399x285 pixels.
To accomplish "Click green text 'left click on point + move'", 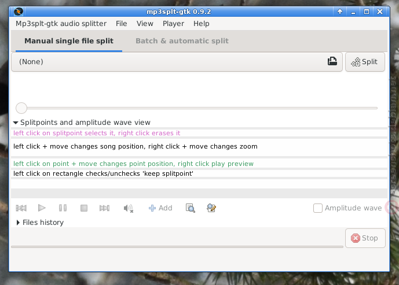I will [x=56, y=164].
